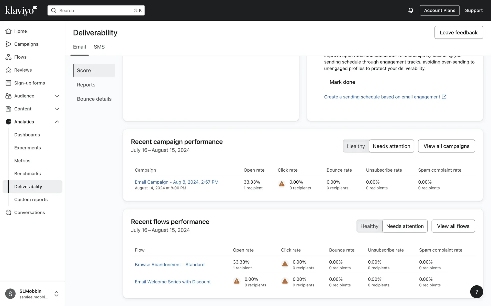Open the help question mark button

click(x=476, y=292)
